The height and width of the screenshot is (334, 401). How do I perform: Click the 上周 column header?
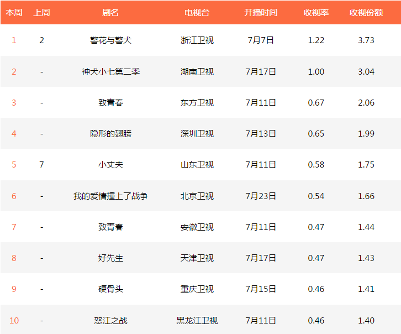pyautogui.click(x=41, y=12)
